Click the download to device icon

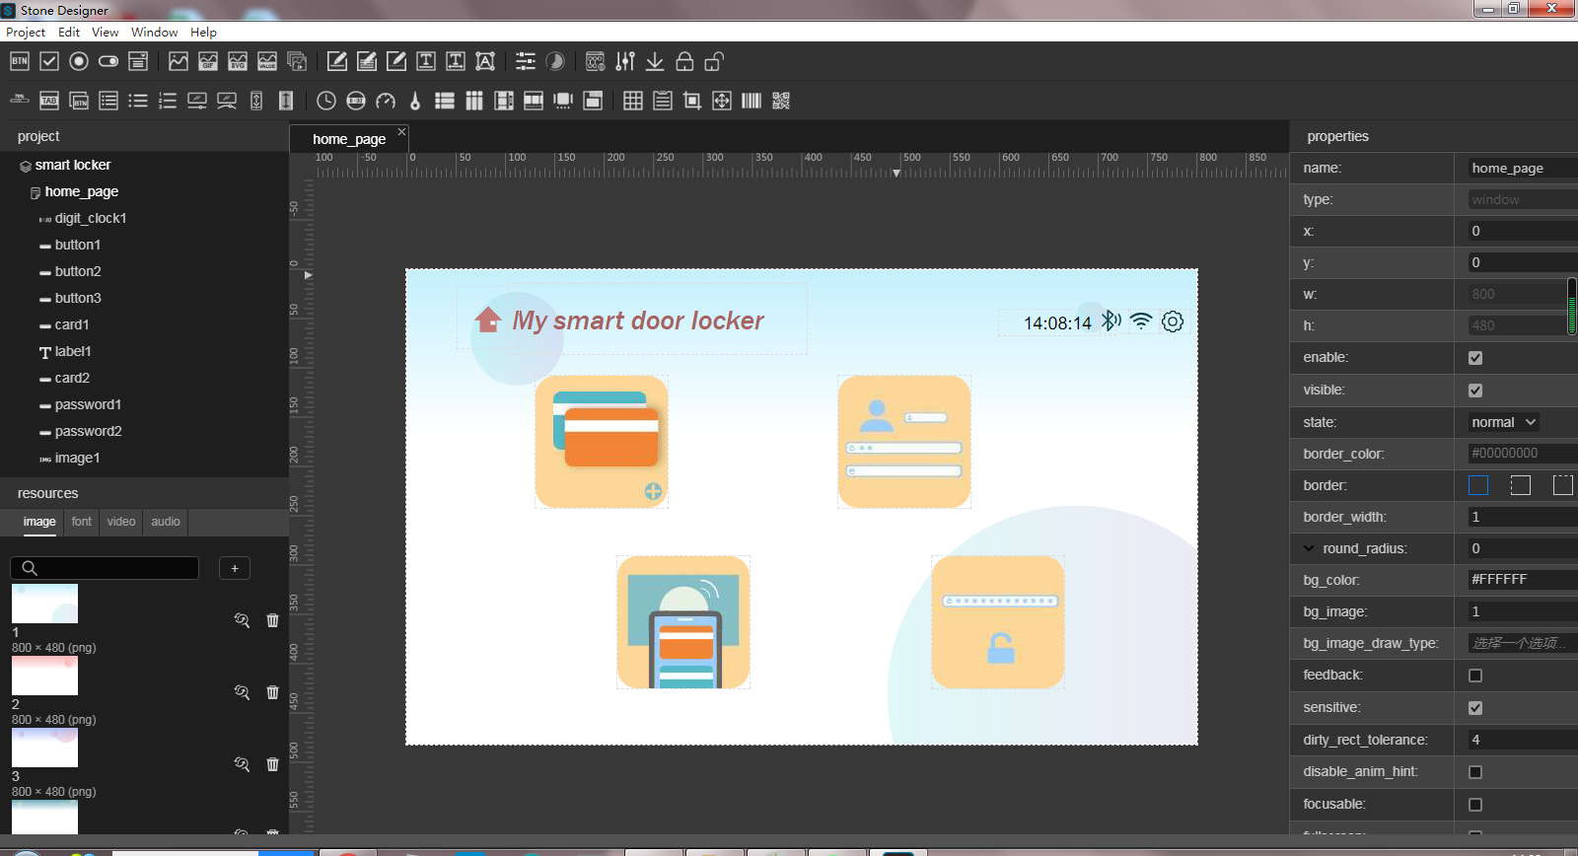point(655,61)
